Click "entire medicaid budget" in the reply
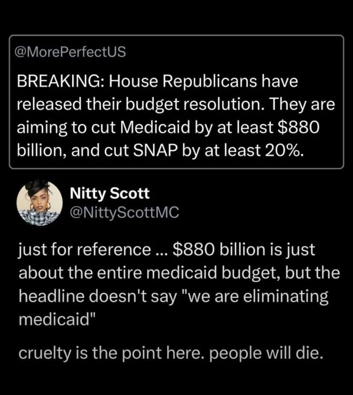Viewport: 353px width, 395px height. coord(170,273)
